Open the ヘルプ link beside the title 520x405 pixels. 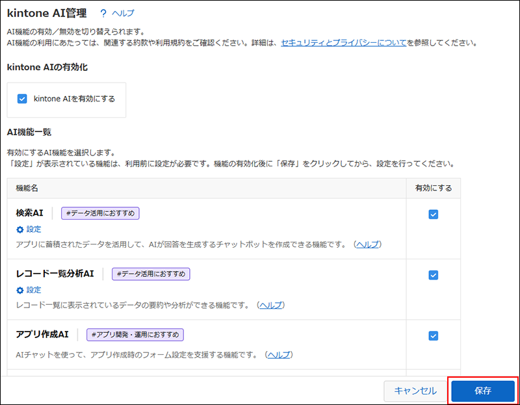[123, 13]
